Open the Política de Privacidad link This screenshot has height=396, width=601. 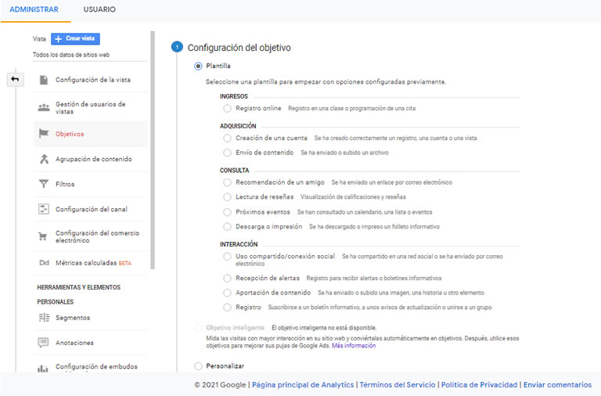tap(479, 385)
